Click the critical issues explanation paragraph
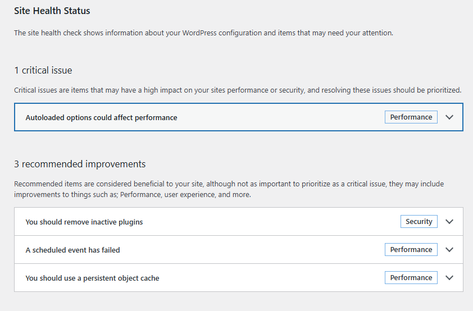 pos(238,90)
